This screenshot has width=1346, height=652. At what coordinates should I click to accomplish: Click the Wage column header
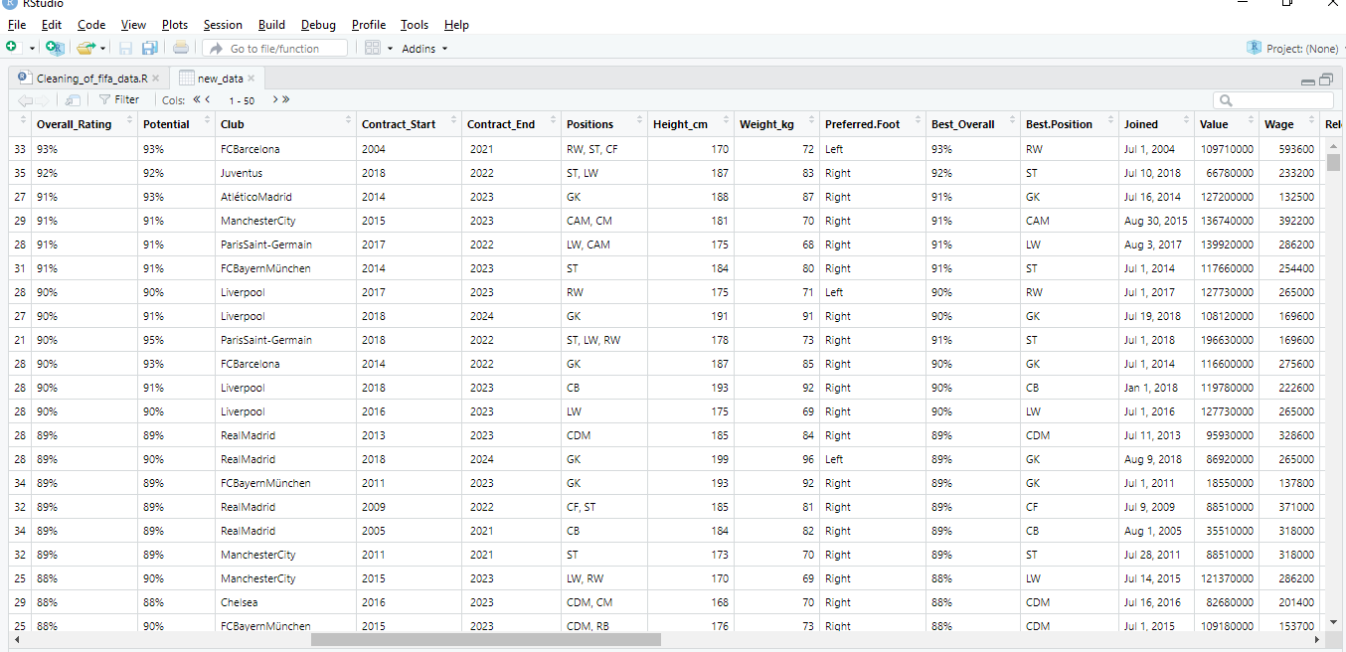click(x=1289, y=124)
